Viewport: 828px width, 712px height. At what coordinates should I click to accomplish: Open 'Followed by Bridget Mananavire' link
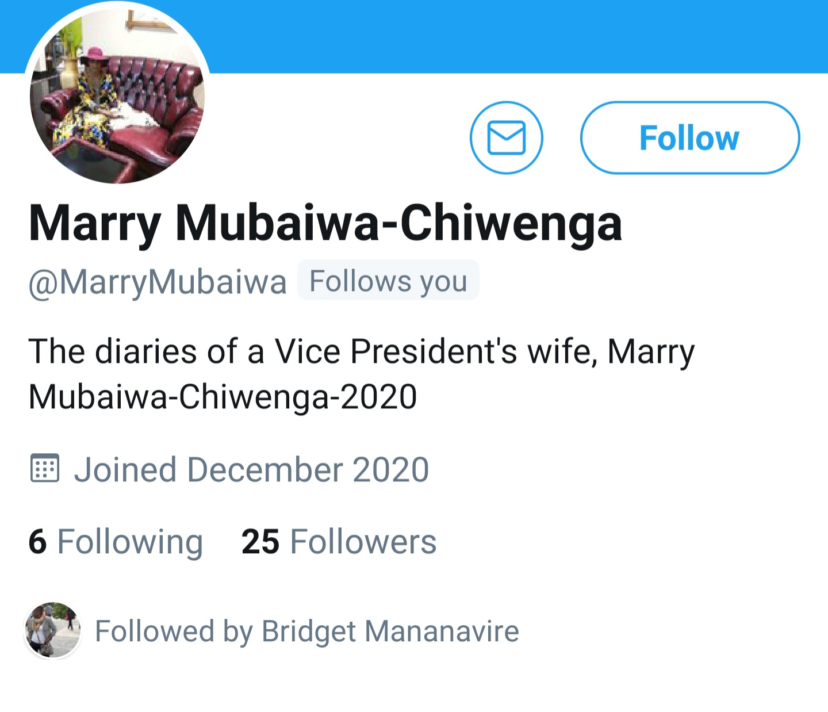(306, 631)
